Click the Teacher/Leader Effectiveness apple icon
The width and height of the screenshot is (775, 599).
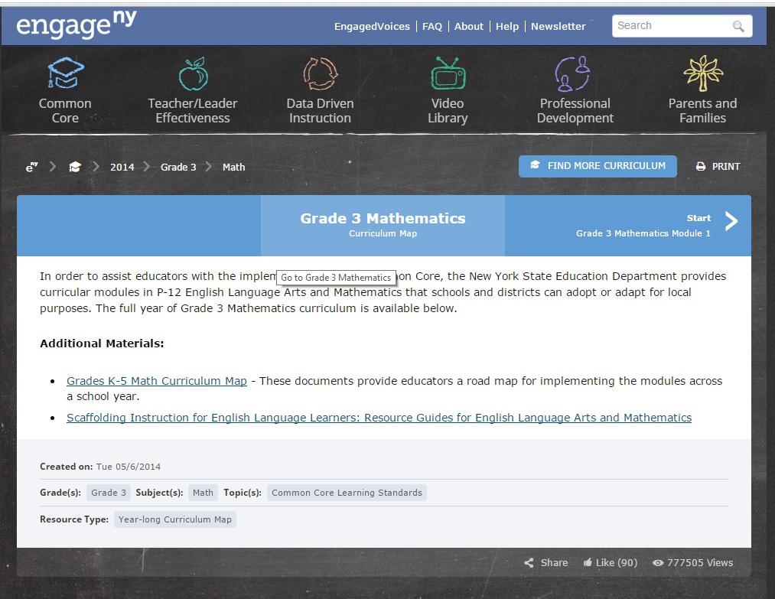193,73
